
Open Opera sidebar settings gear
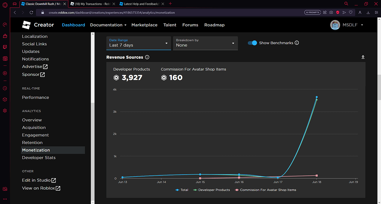(x=5, y=111)
